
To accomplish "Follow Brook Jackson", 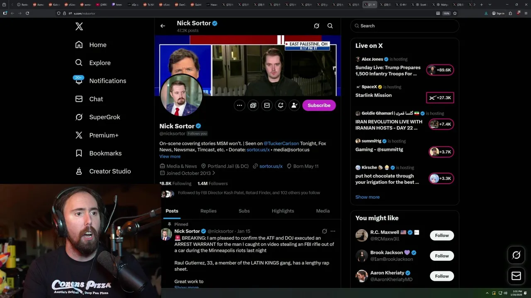I will 442,256.
